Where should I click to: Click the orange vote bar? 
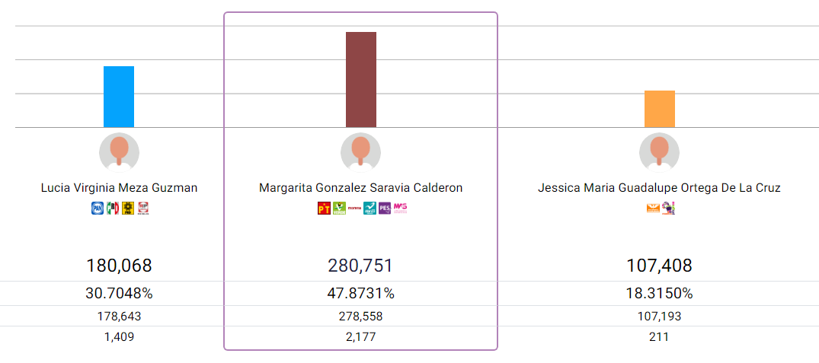(659, 109)
